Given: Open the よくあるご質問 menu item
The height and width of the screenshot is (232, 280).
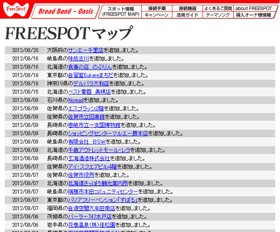Looking at the screenshot, I should click(x=218, y=8).
